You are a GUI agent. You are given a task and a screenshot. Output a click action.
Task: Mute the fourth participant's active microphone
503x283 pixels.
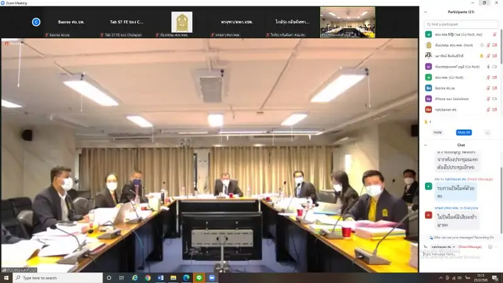pyautogui.click(x=489, y=67)
